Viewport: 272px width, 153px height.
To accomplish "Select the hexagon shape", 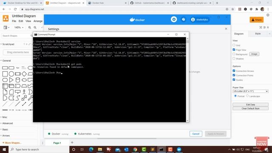I will 5,80.
